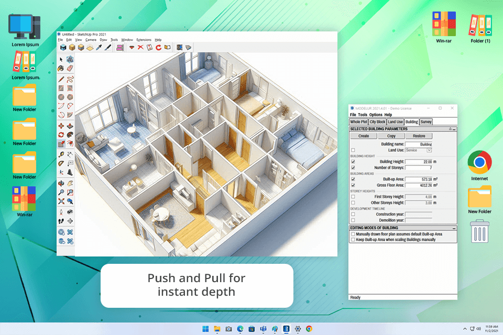Activate the Orbit camera tool
This screenshot has height=335, width=503.
[x=61, y=183]
